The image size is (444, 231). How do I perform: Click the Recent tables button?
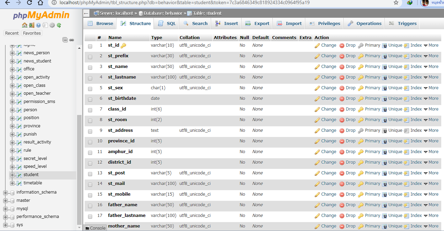tap(12, 33)
